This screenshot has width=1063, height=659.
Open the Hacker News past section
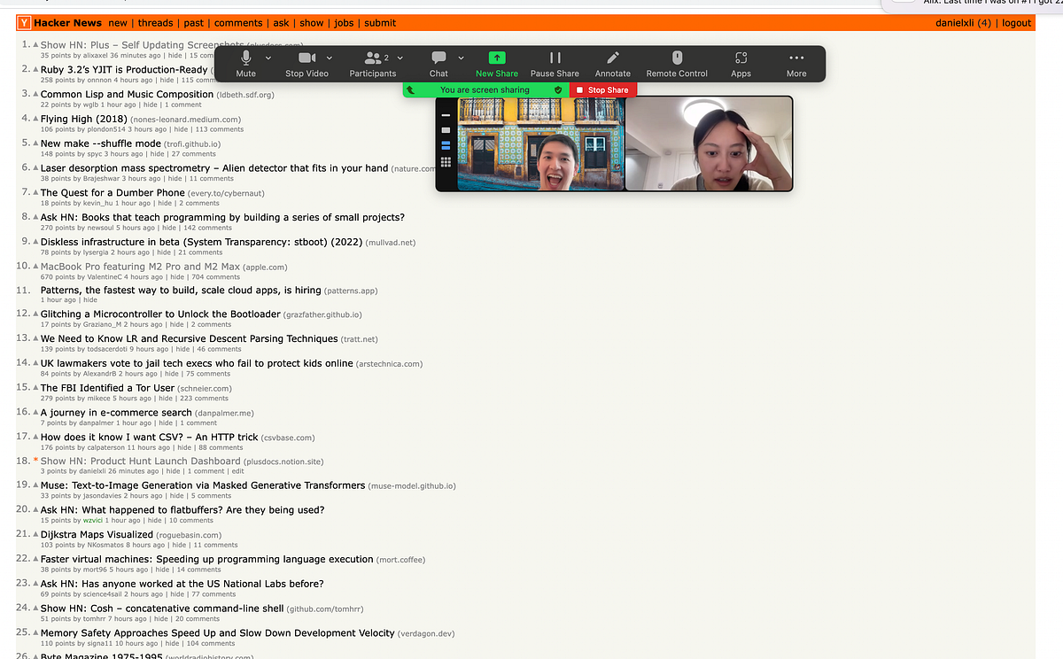pyautogui.click(x=193, y=23)
